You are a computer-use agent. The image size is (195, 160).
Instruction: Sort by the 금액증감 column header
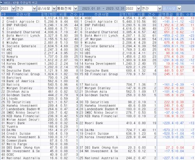click(x=165, y=14)
